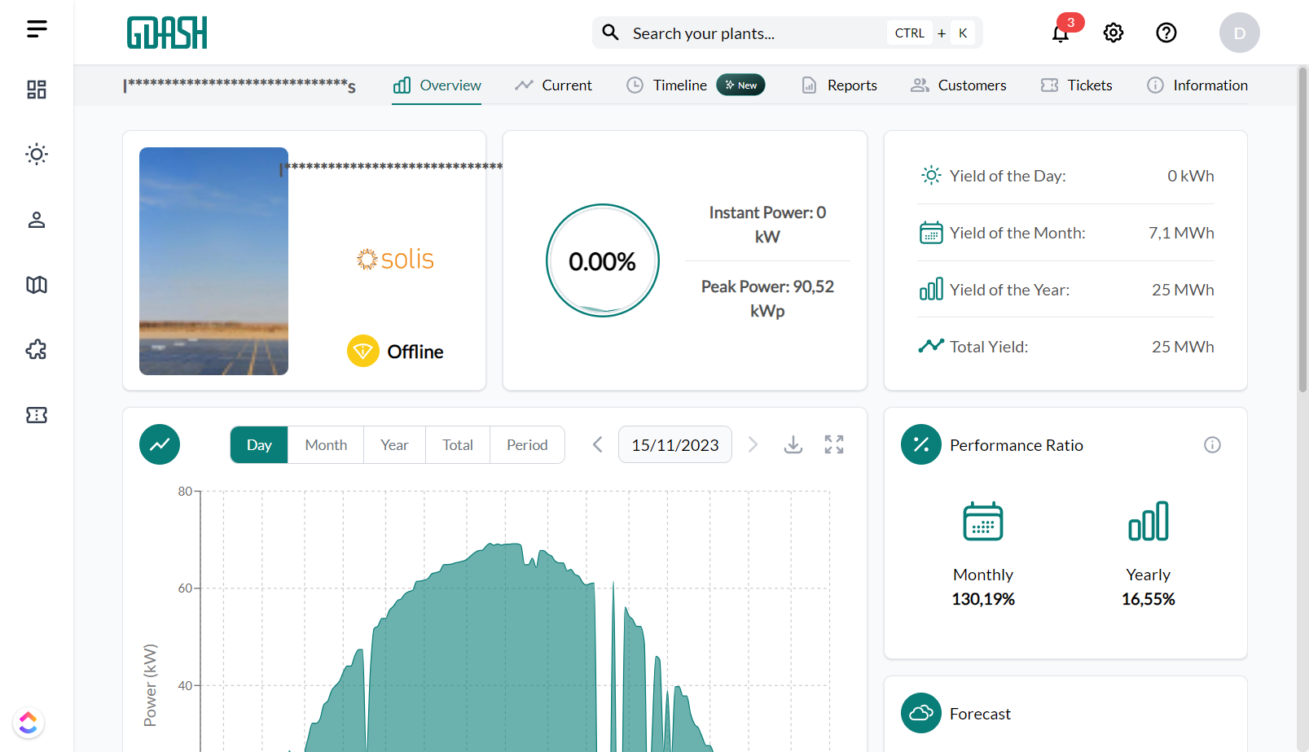Click Yield of the Day value
Screen dimensions: 1309x752
[1191, 176]
